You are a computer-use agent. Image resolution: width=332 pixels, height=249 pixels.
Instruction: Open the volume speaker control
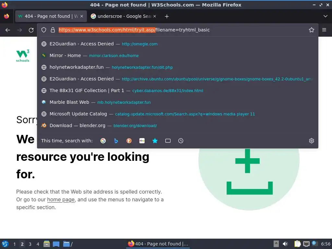coord(285,244)
